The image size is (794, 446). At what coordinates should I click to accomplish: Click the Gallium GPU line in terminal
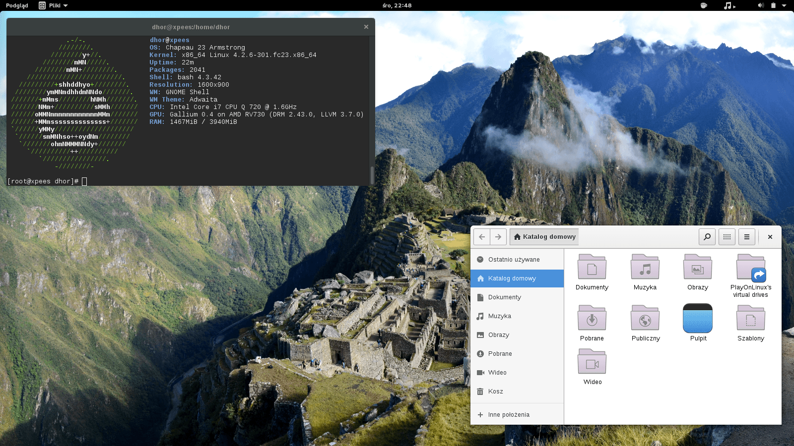point(257,114)
